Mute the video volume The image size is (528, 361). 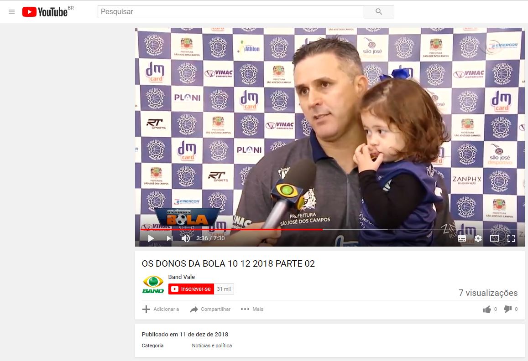(x=186, y=238)
